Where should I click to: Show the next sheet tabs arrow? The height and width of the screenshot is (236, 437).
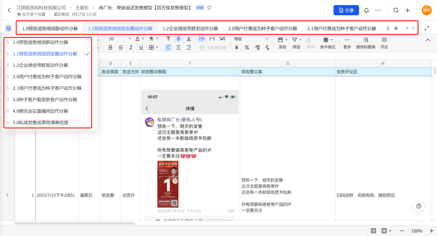(413, 28)
